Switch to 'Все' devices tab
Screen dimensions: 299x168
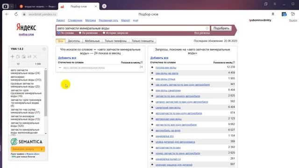tap(61, 41)
